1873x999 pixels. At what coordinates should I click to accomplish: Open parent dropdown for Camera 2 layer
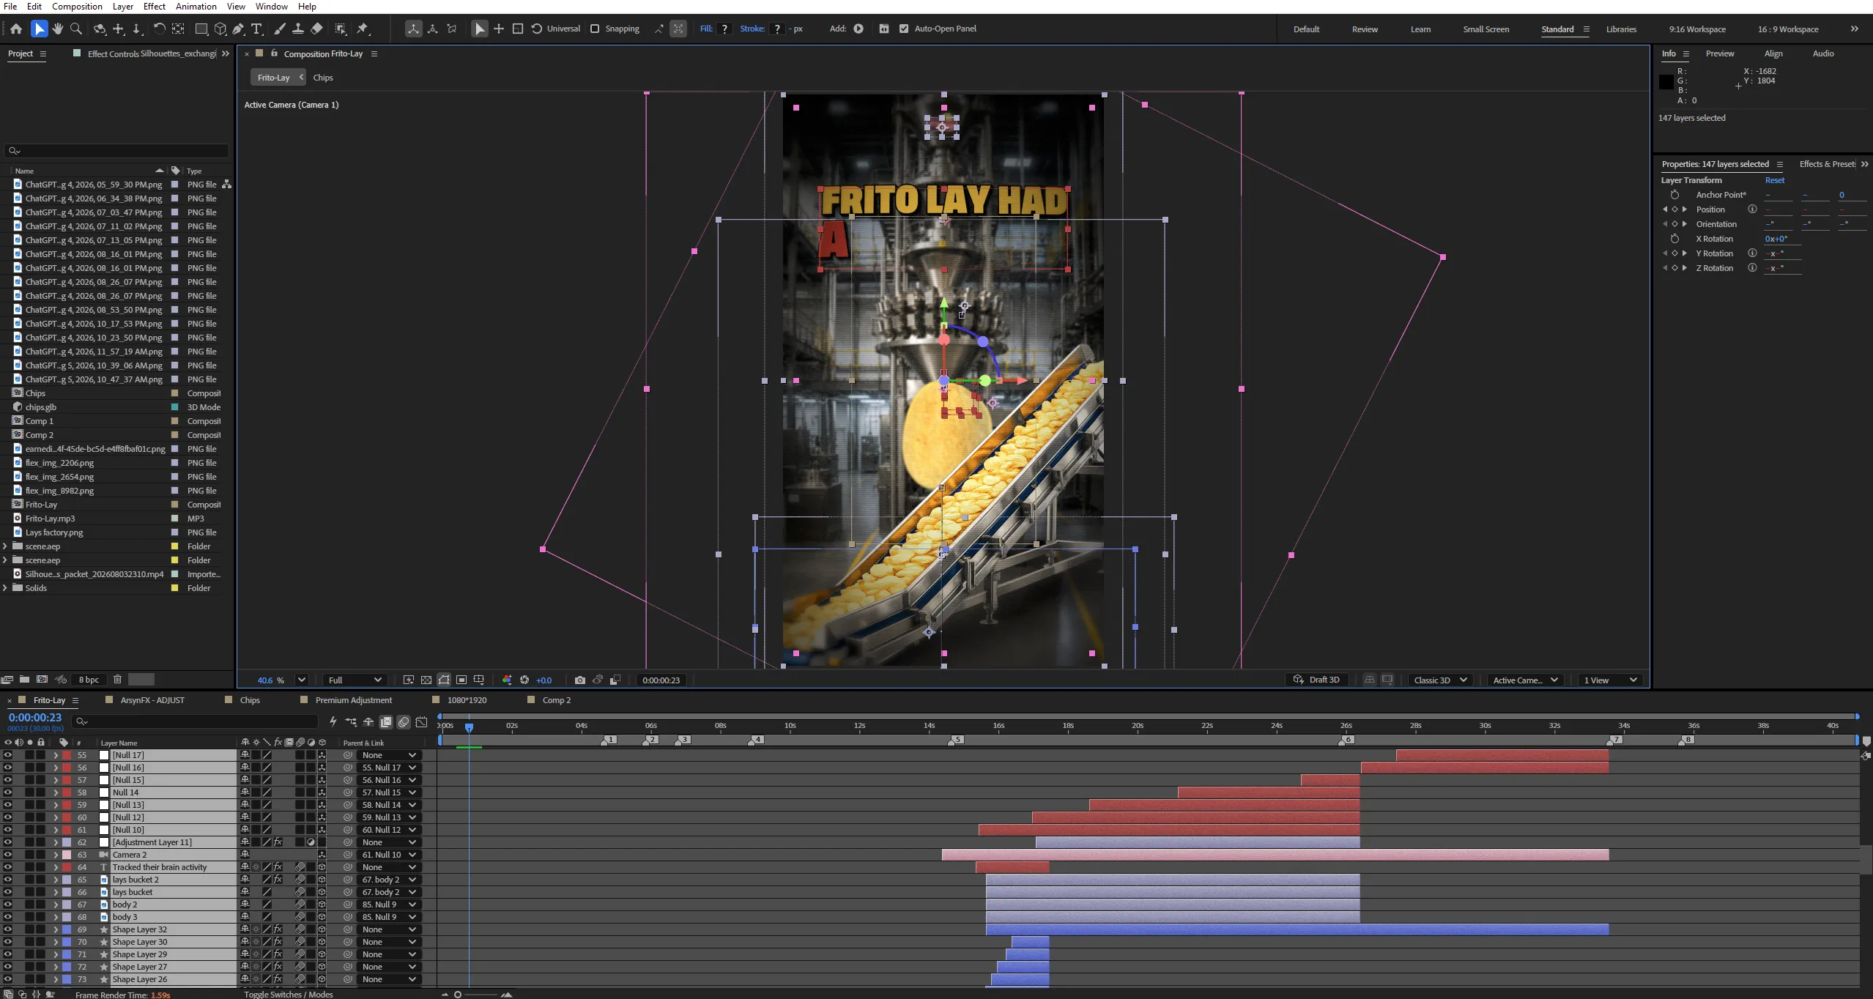(389, 855)
